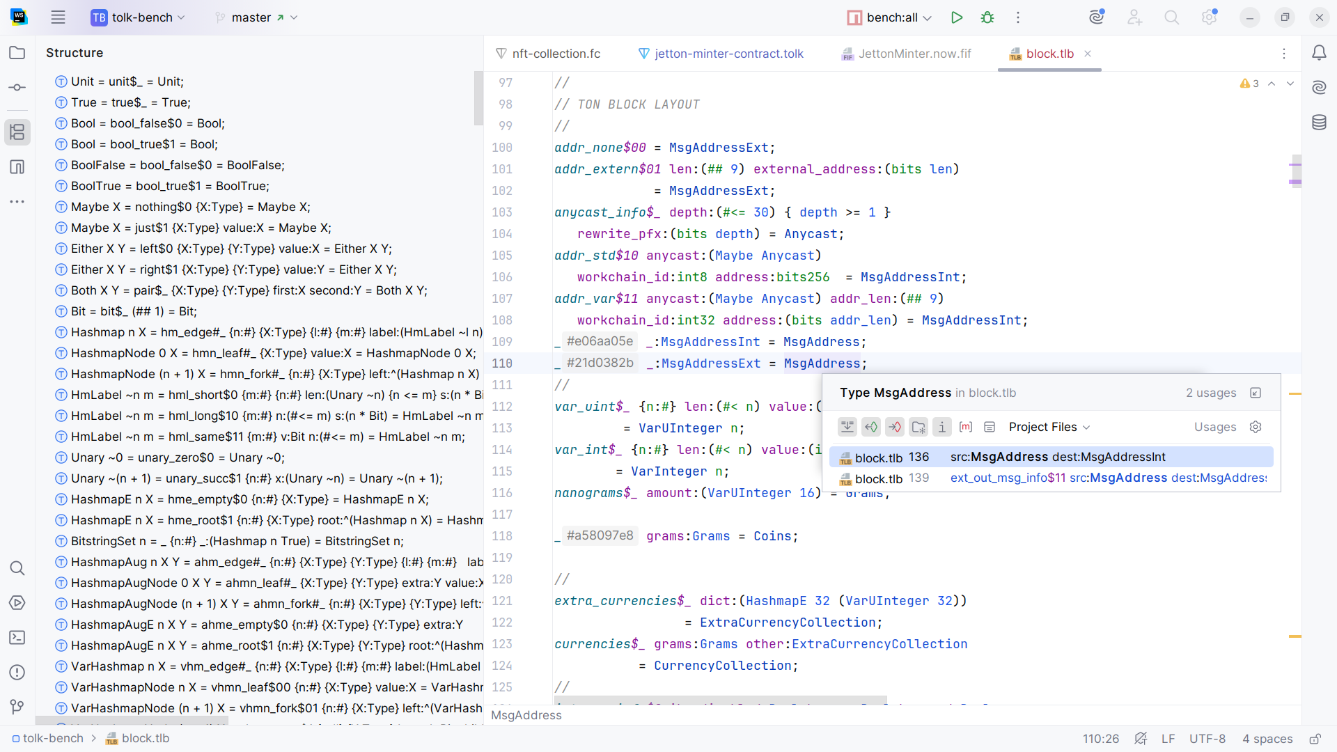The image size is (1337, 752).
Task: Open the usages popup settings gear
Action: tap(1256, 427)
